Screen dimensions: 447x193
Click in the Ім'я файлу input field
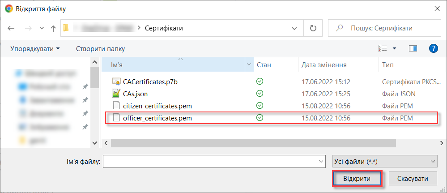214,162
